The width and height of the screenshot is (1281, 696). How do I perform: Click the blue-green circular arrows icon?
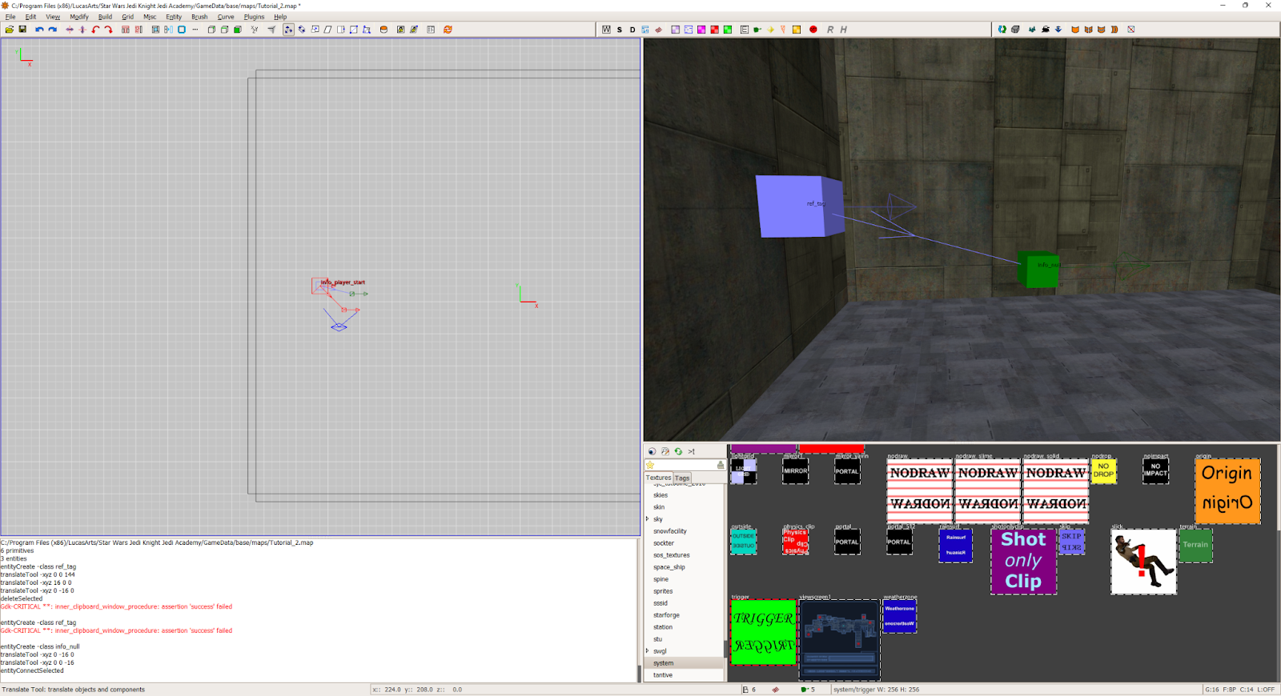point(1002,30)
